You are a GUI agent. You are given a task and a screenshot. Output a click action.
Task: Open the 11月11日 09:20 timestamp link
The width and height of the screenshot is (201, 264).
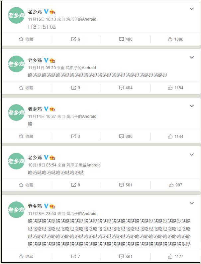[42, 68]
